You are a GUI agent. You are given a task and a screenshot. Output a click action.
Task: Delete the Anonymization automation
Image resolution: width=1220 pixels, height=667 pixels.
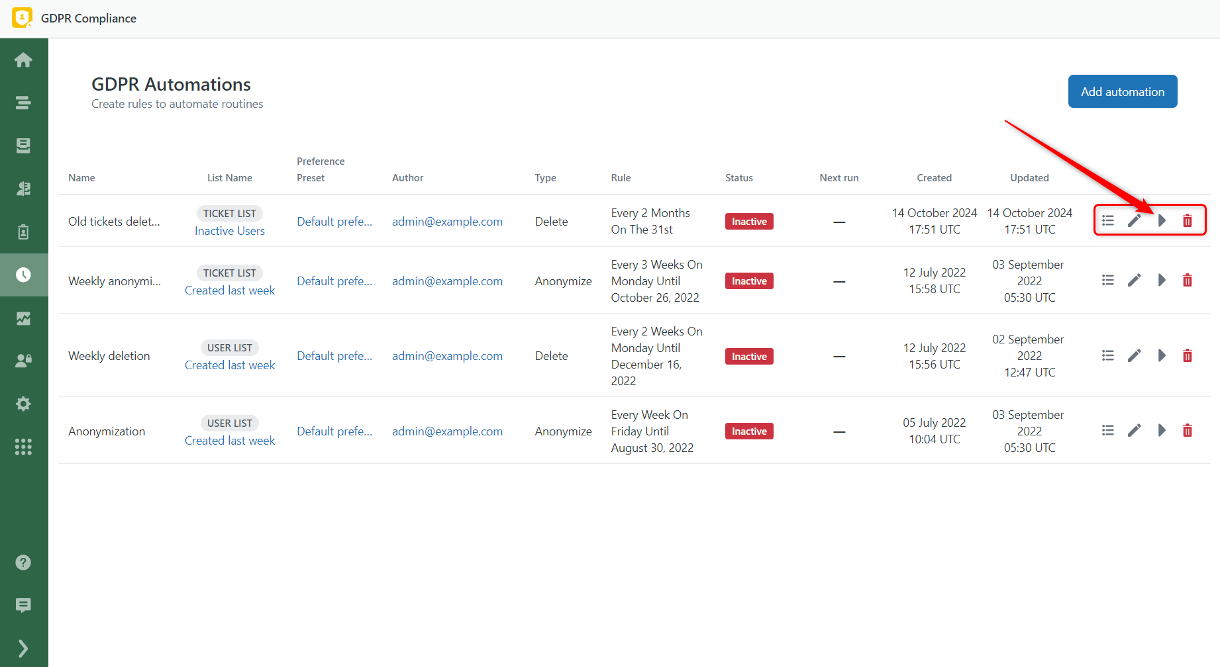point(1188,430)
